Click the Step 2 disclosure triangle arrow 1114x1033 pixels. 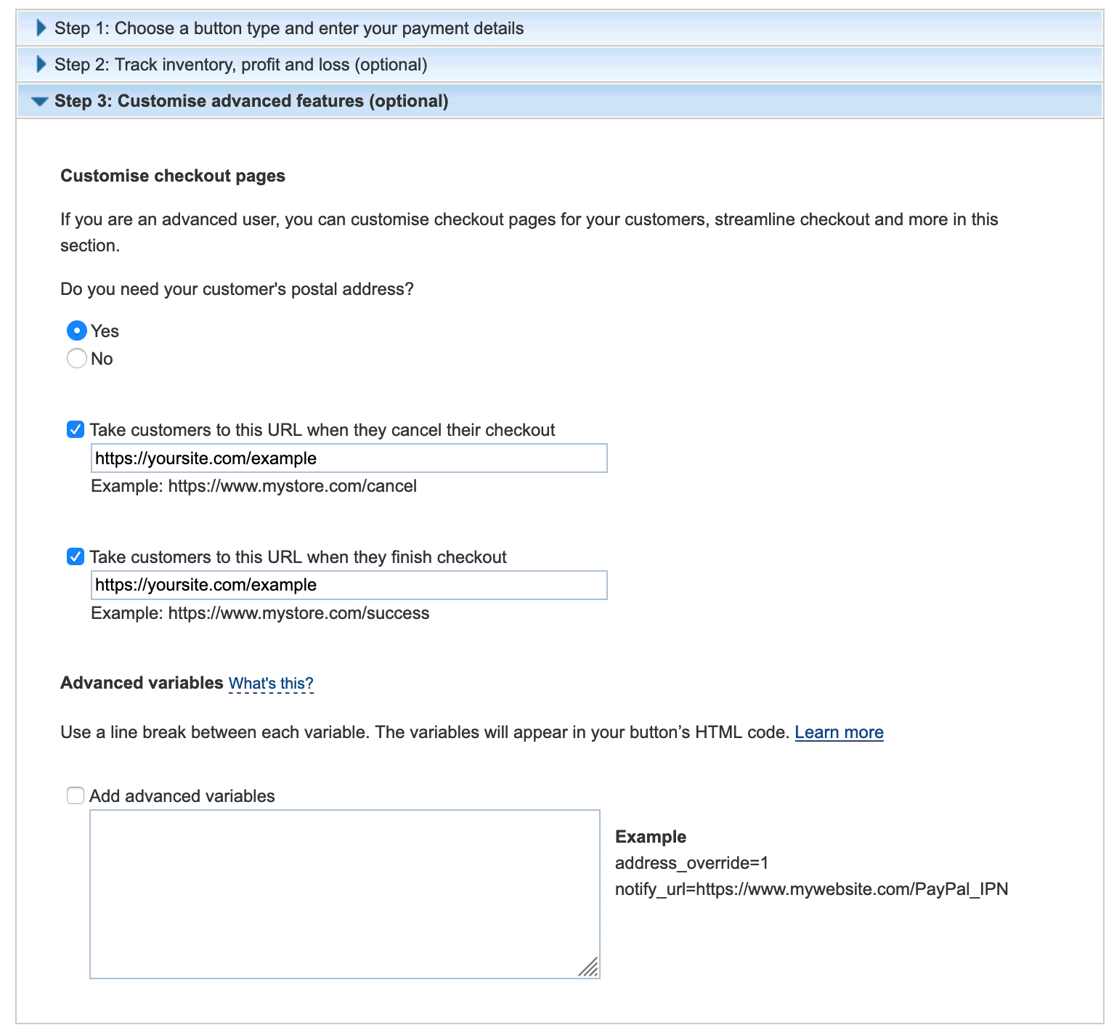pyautogui.click(x=41, y=64)
